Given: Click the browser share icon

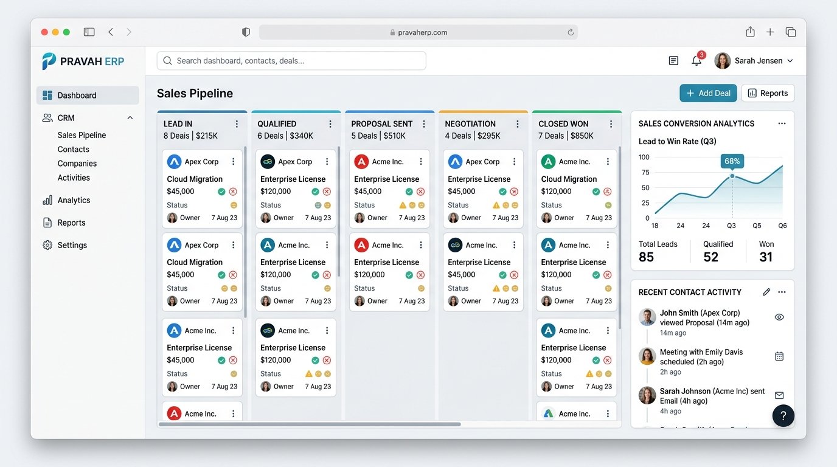Looking at the screenshot, I should pos(750,32).
